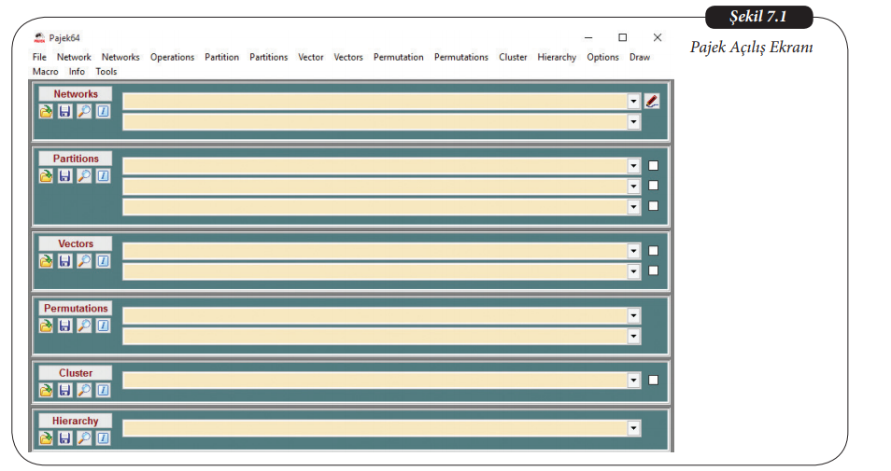This screenshot has width=891, height=471.
Task: Click the Vectors panel label button
Action: pyautogui.click(x=75, y=243)
